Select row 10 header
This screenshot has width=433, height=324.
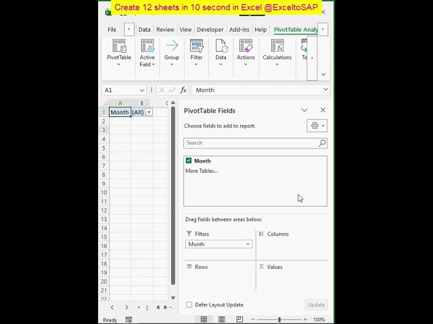coord(104,192)
